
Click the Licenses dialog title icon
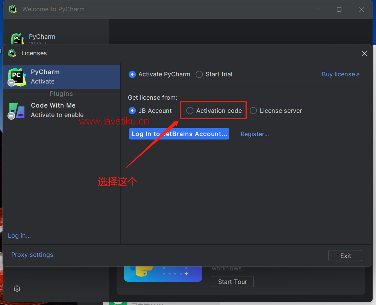click(12, 53)
